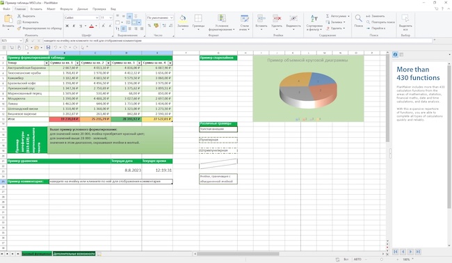
Task: Click the Cut (Вырезать) scissors button
Action: coord(26,16)
